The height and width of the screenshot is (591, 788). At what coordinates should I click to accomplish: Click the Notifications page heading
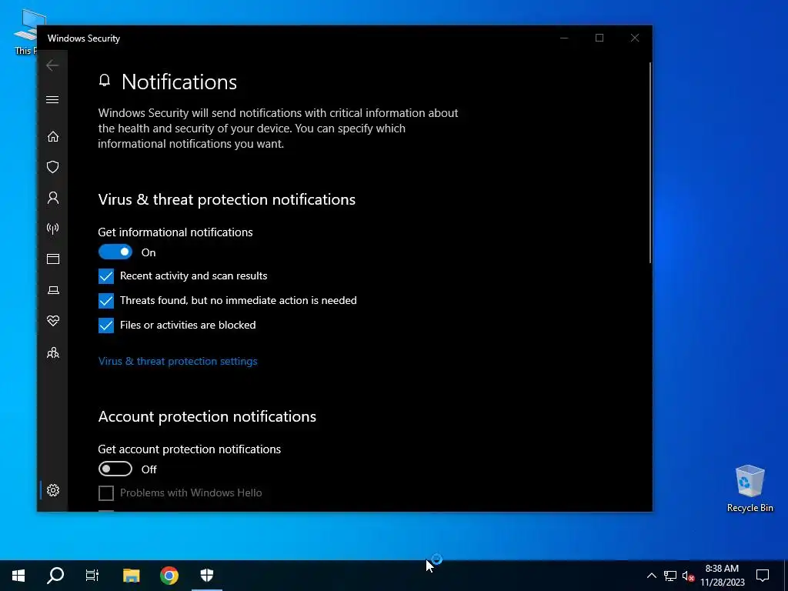tap(179, 82)
